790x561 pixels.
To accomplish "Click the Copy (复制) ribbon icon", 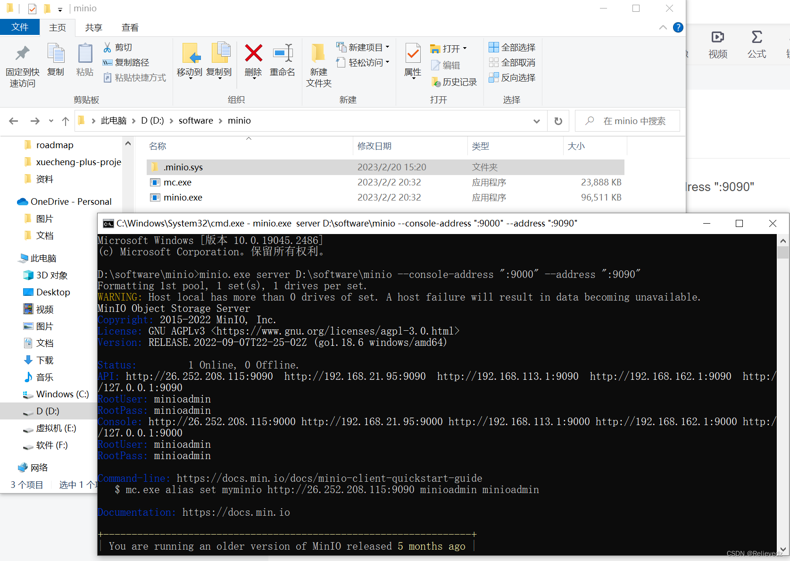I will pos(56,53).
